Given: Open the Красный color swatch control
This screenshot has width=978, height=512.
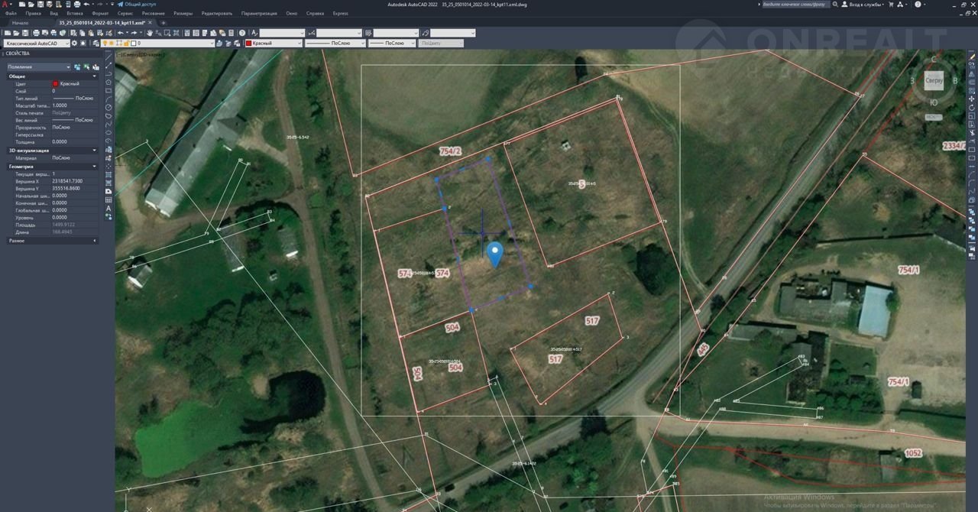Looking at the screenshot, I should (273, 44).
